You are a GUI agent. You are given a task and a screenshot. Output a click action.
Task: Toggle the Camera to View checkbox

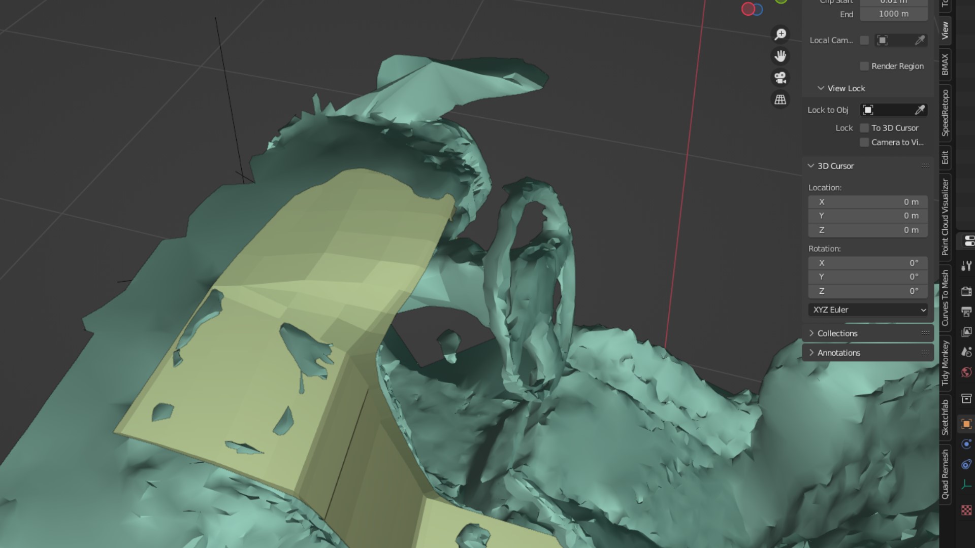click(864, 143)
